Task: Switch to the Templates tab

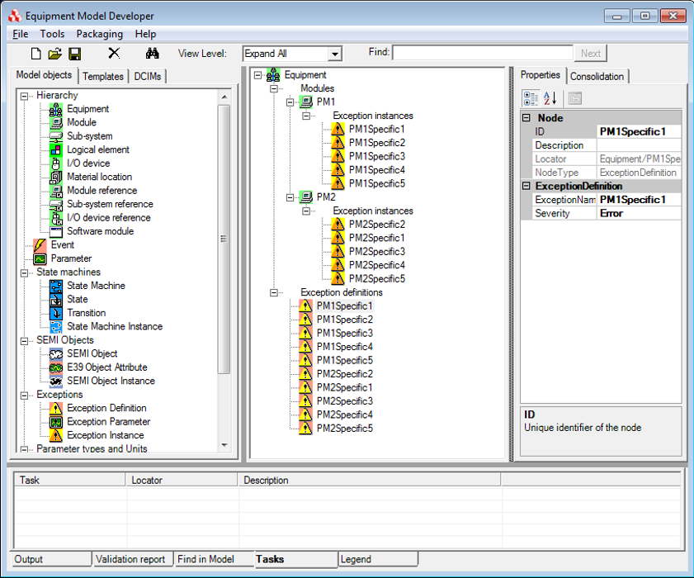Action: 103,76
